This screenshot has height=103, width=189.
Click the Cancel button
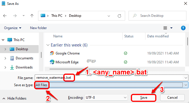[172, 98]
